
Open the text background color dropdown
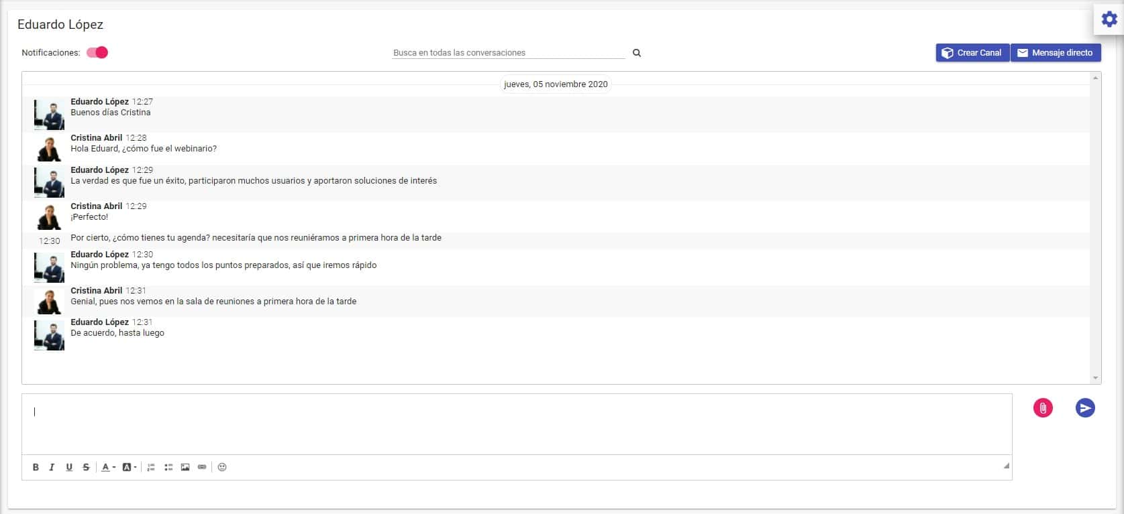tap(130, 467)
